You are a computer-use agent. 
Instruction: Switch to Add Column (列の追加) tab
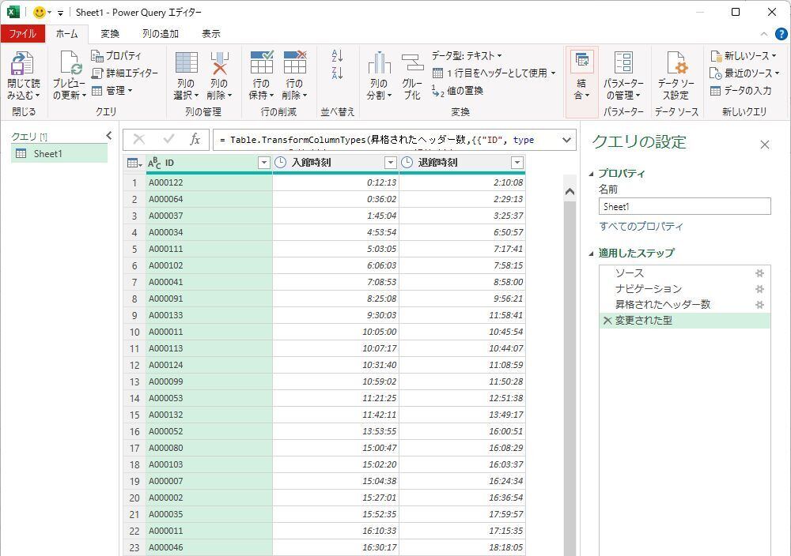click(x=161, y=34)
